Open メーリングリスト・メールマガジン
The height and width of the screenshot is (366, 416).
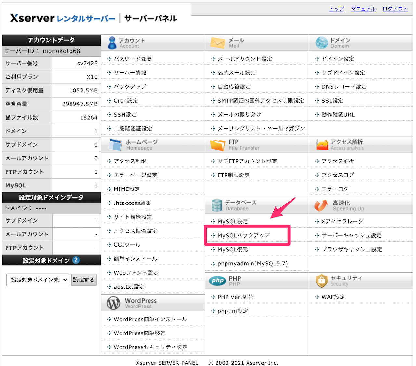point(261,129)
